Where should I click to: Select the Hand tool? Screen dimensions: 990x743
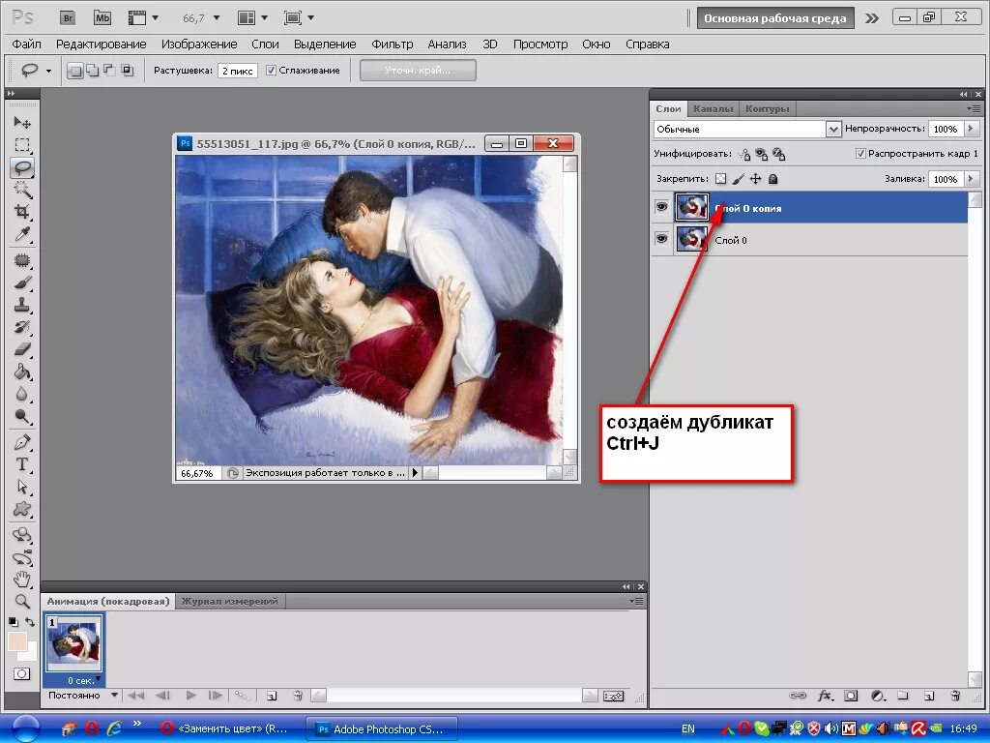pos(22,579)
